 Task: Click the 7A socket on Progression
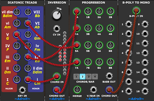77,62
